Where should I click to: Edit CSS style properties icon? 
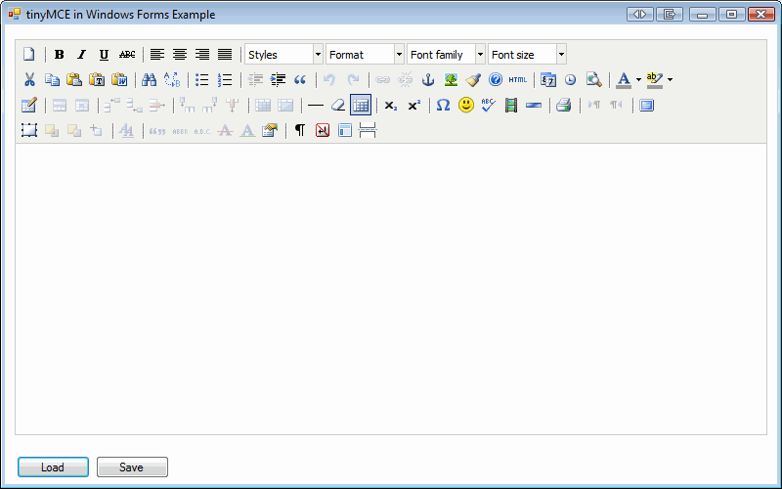[270, 130]
